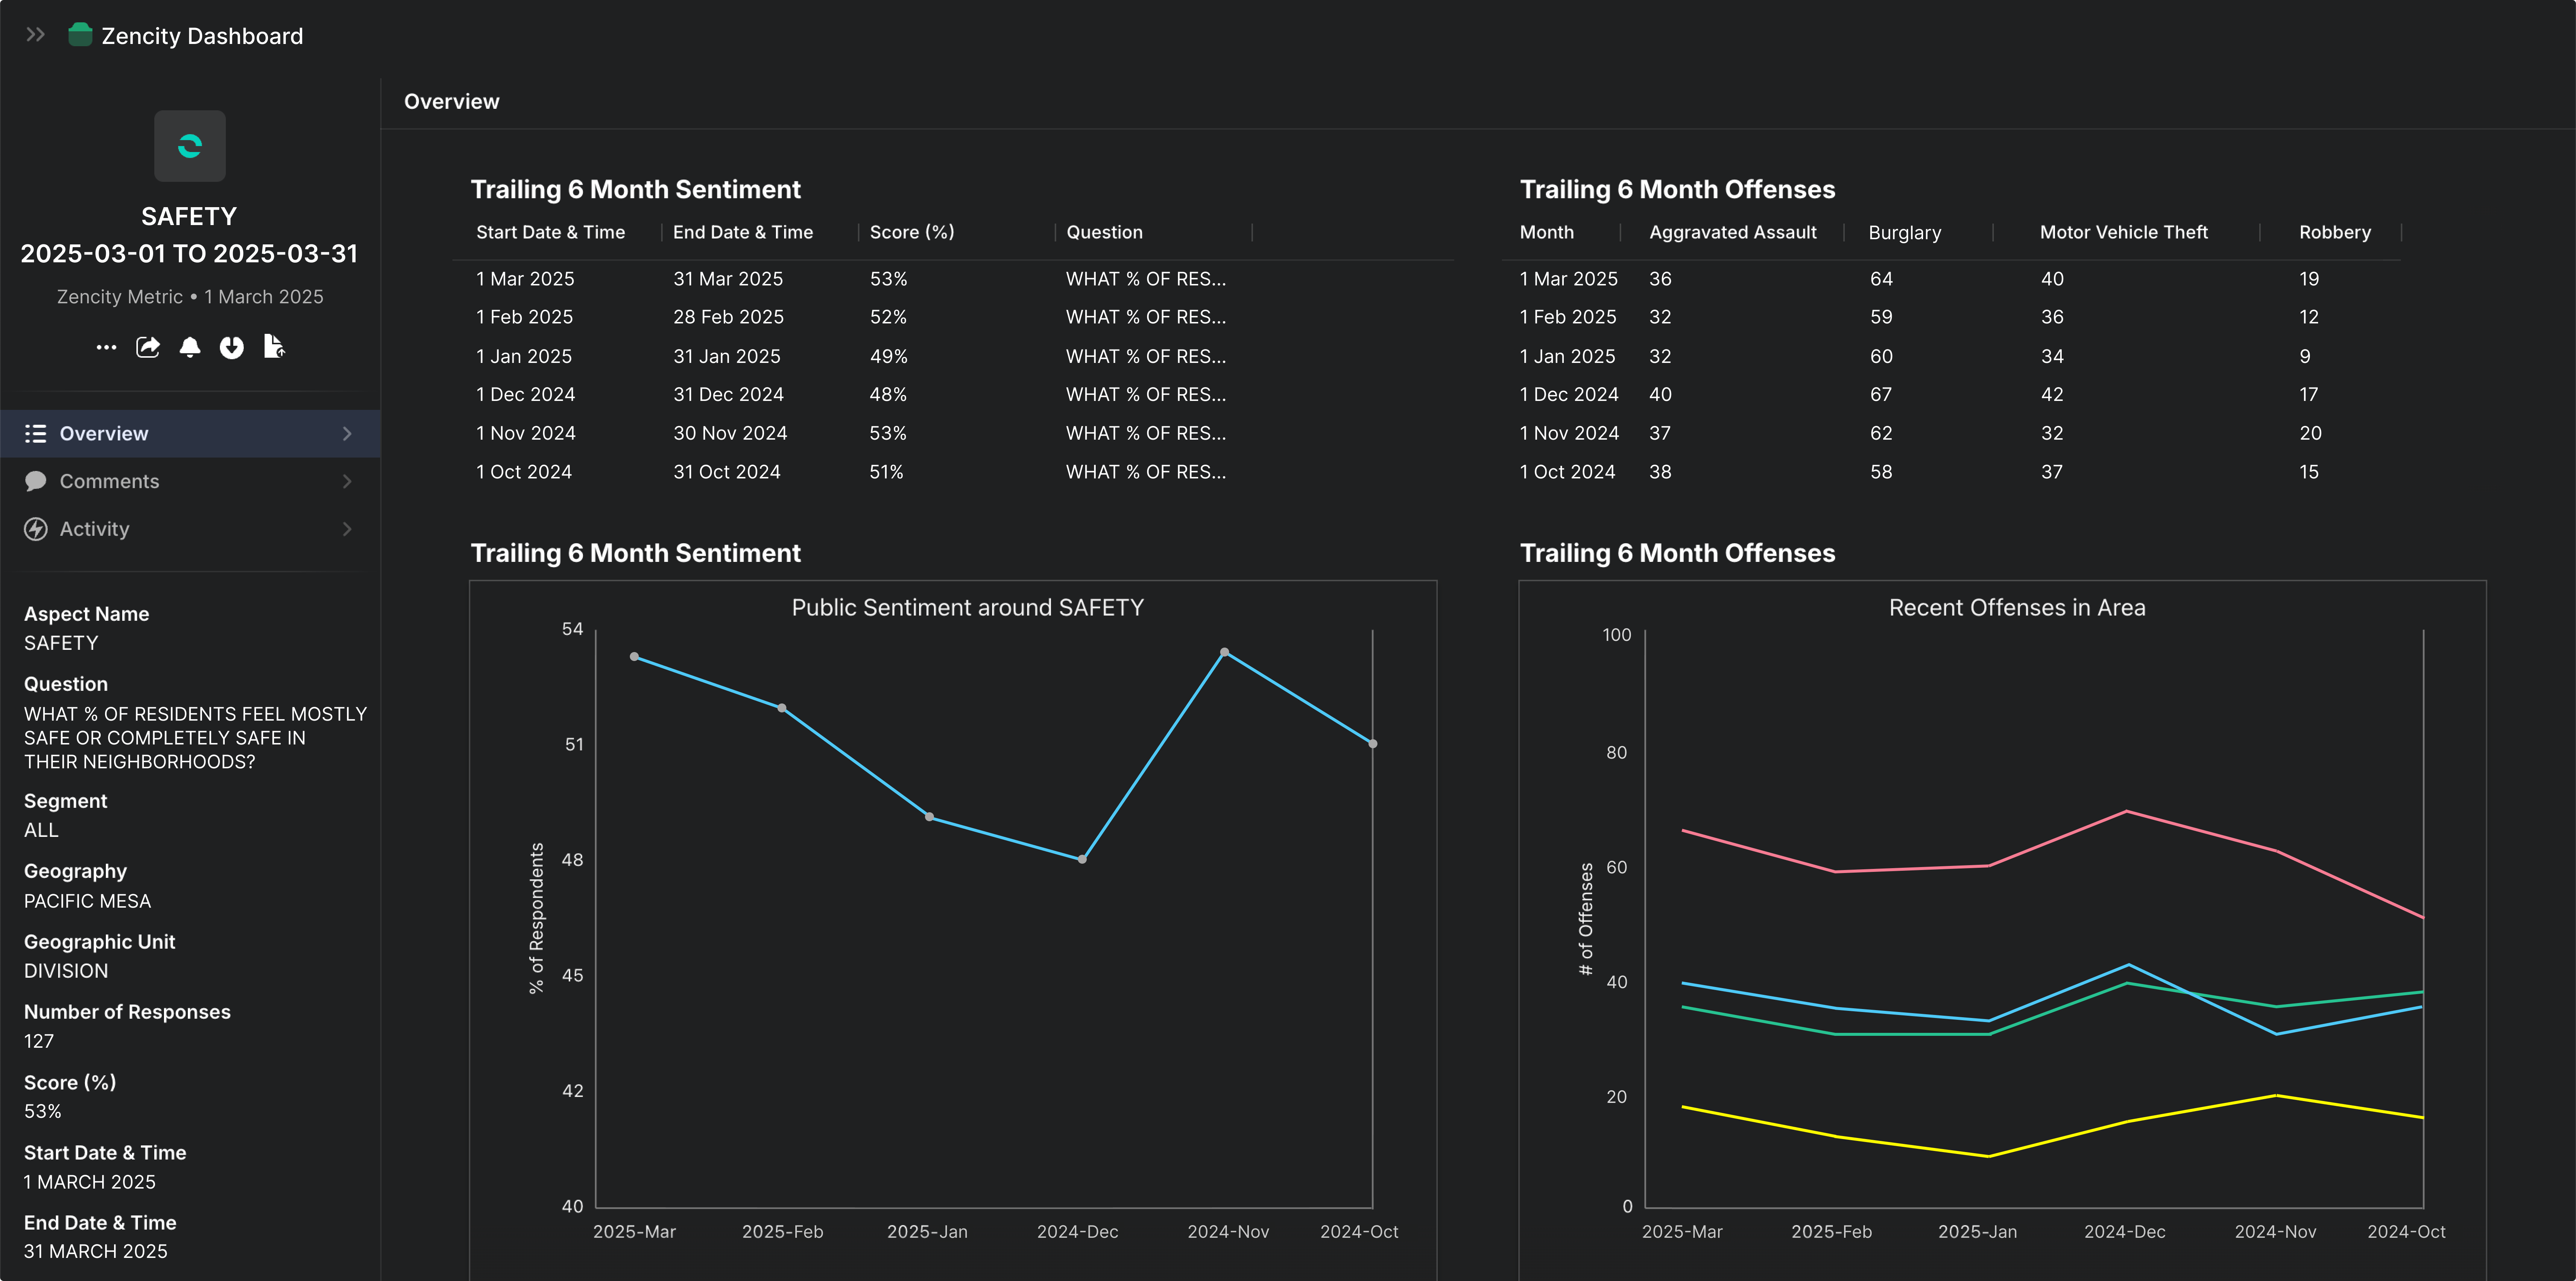Click the Activity lightning bolt icon
The height and width of the screenshot is (1281, 2576).
(x=36, y=529)
